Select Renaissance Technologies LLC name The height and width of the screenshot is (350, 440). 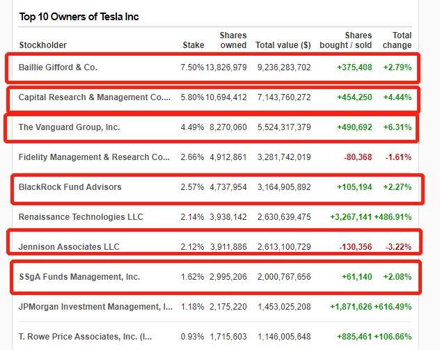click(81, 217)
